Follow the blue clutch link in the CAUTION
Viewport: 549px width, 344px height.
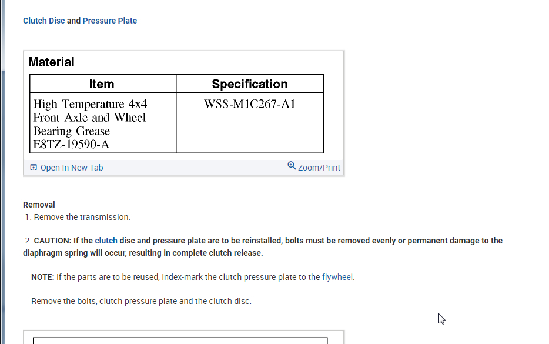106,241
